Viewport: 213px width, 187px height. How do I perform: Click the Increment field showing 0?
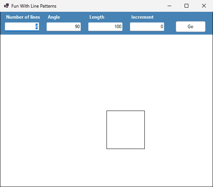(x=147, y=27)
